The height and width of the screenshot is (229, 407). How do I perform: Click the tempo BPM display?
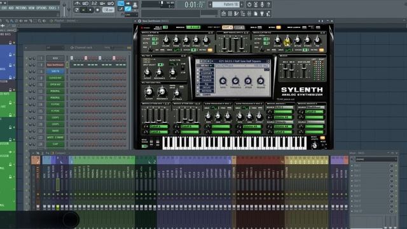pyautogui.click(x=108, y=10)
